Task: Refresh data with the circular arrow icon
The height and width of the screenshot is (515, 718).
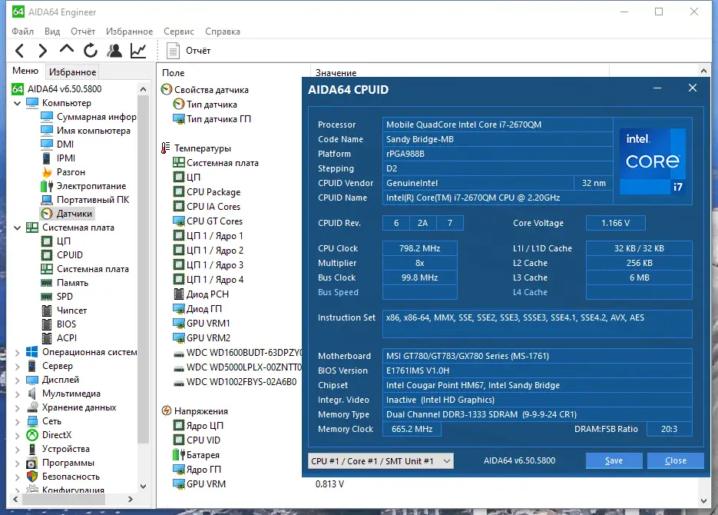Action: (91, 51)
